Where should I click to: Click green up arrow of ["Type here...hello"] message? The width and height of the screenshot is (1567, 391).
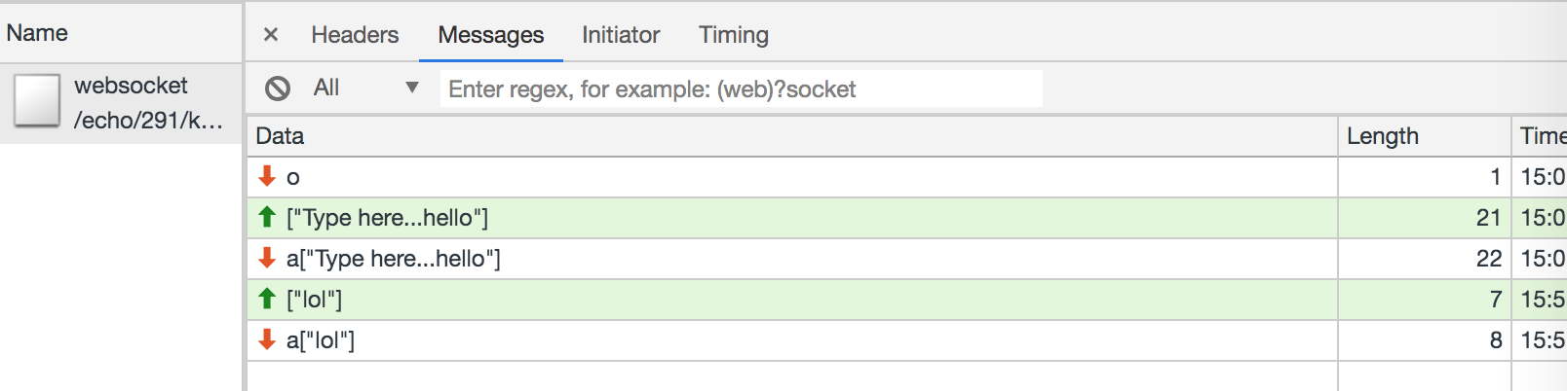[x=267, y=217]
